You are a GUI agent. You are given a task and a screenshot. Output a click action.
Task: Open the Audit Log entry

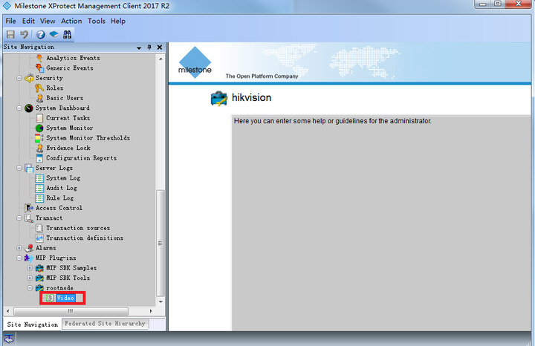[61, 188]
